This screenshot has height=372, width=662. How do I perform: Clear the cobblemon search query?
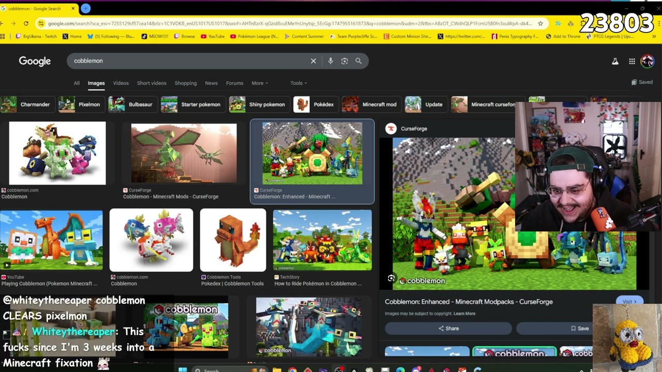(313, 61)
